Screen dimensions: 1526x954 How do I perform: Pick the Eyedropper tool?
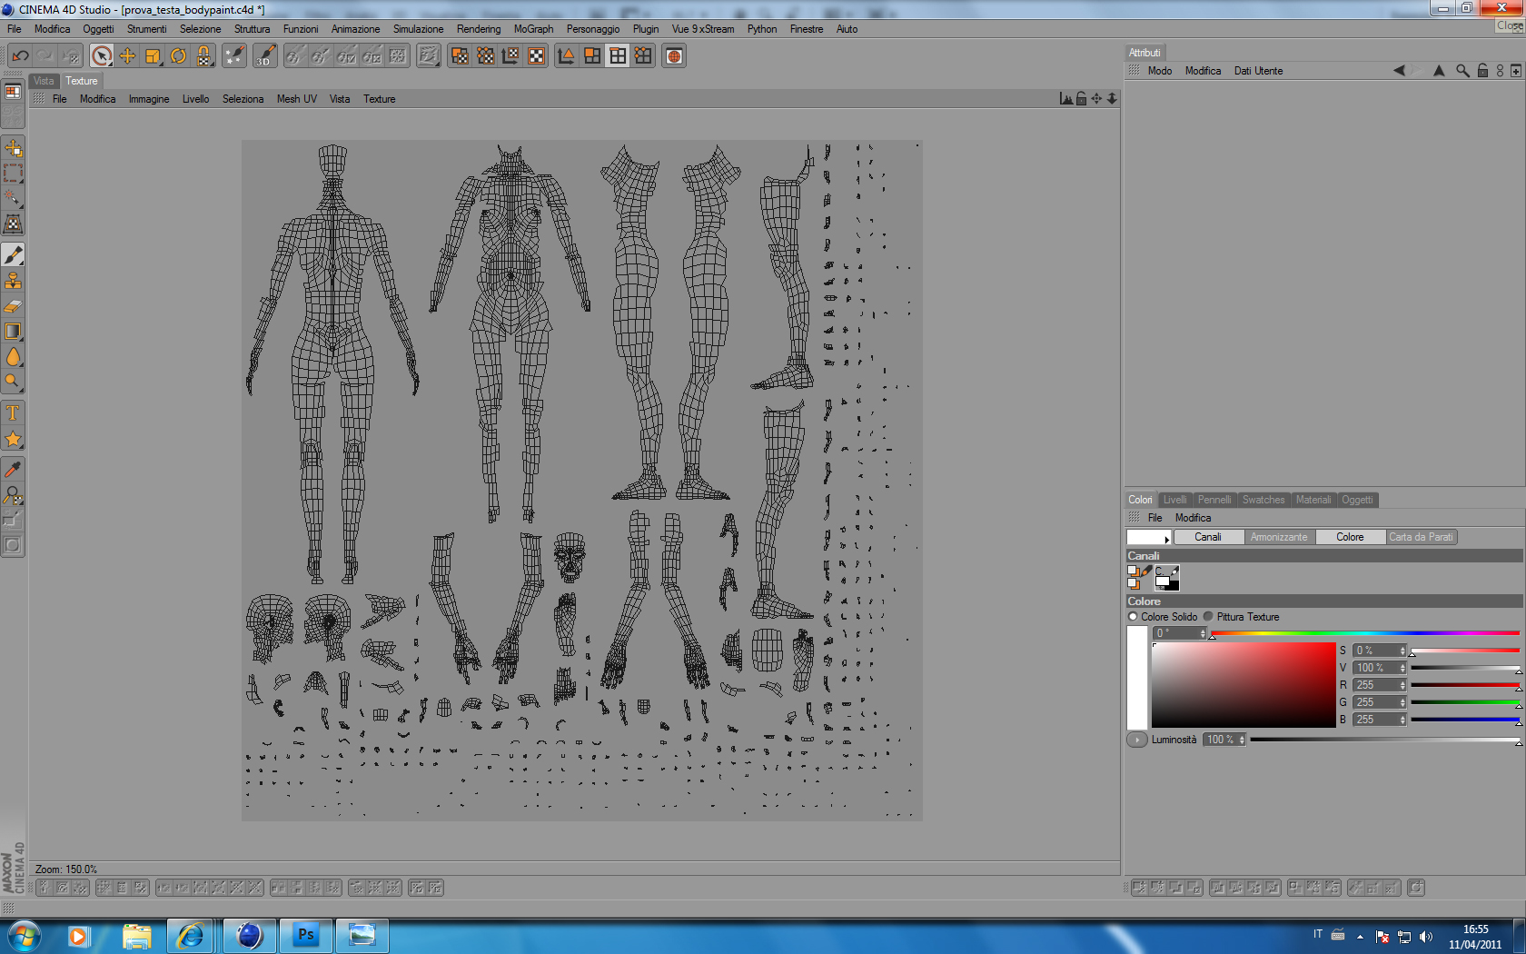tap(13, 470)
